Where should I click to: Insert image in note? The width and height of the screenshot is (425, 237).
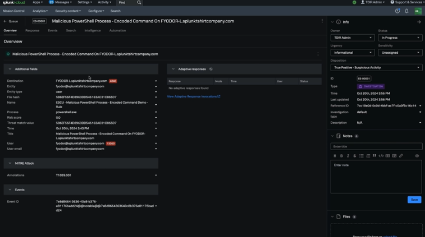point(394,156)
